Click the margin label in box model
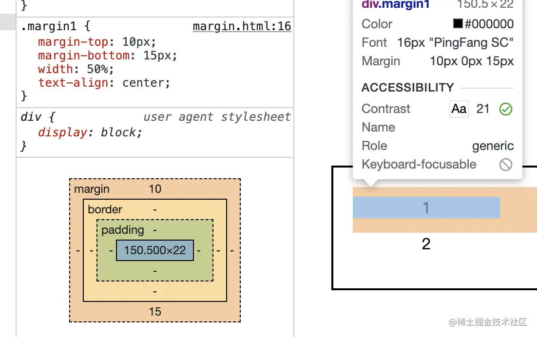The height and width of the screenshot is (337, 537). click(92, 189)
